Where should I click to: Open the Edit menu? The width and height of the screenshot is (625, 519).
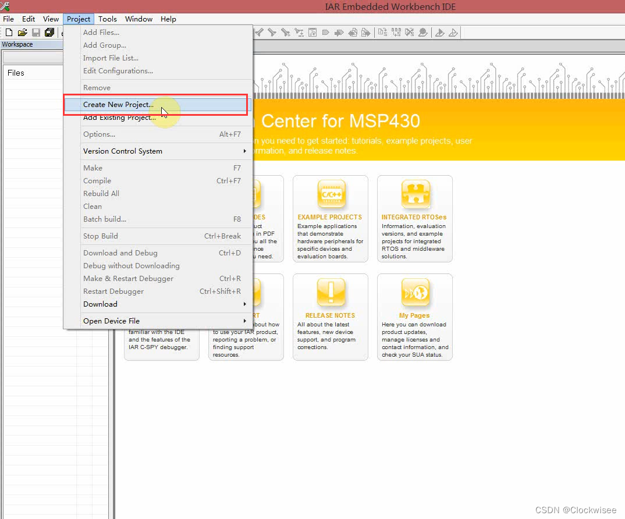tap(29, 19)
